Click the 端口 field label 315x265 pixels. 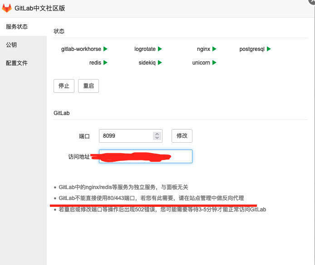(84, 136)
